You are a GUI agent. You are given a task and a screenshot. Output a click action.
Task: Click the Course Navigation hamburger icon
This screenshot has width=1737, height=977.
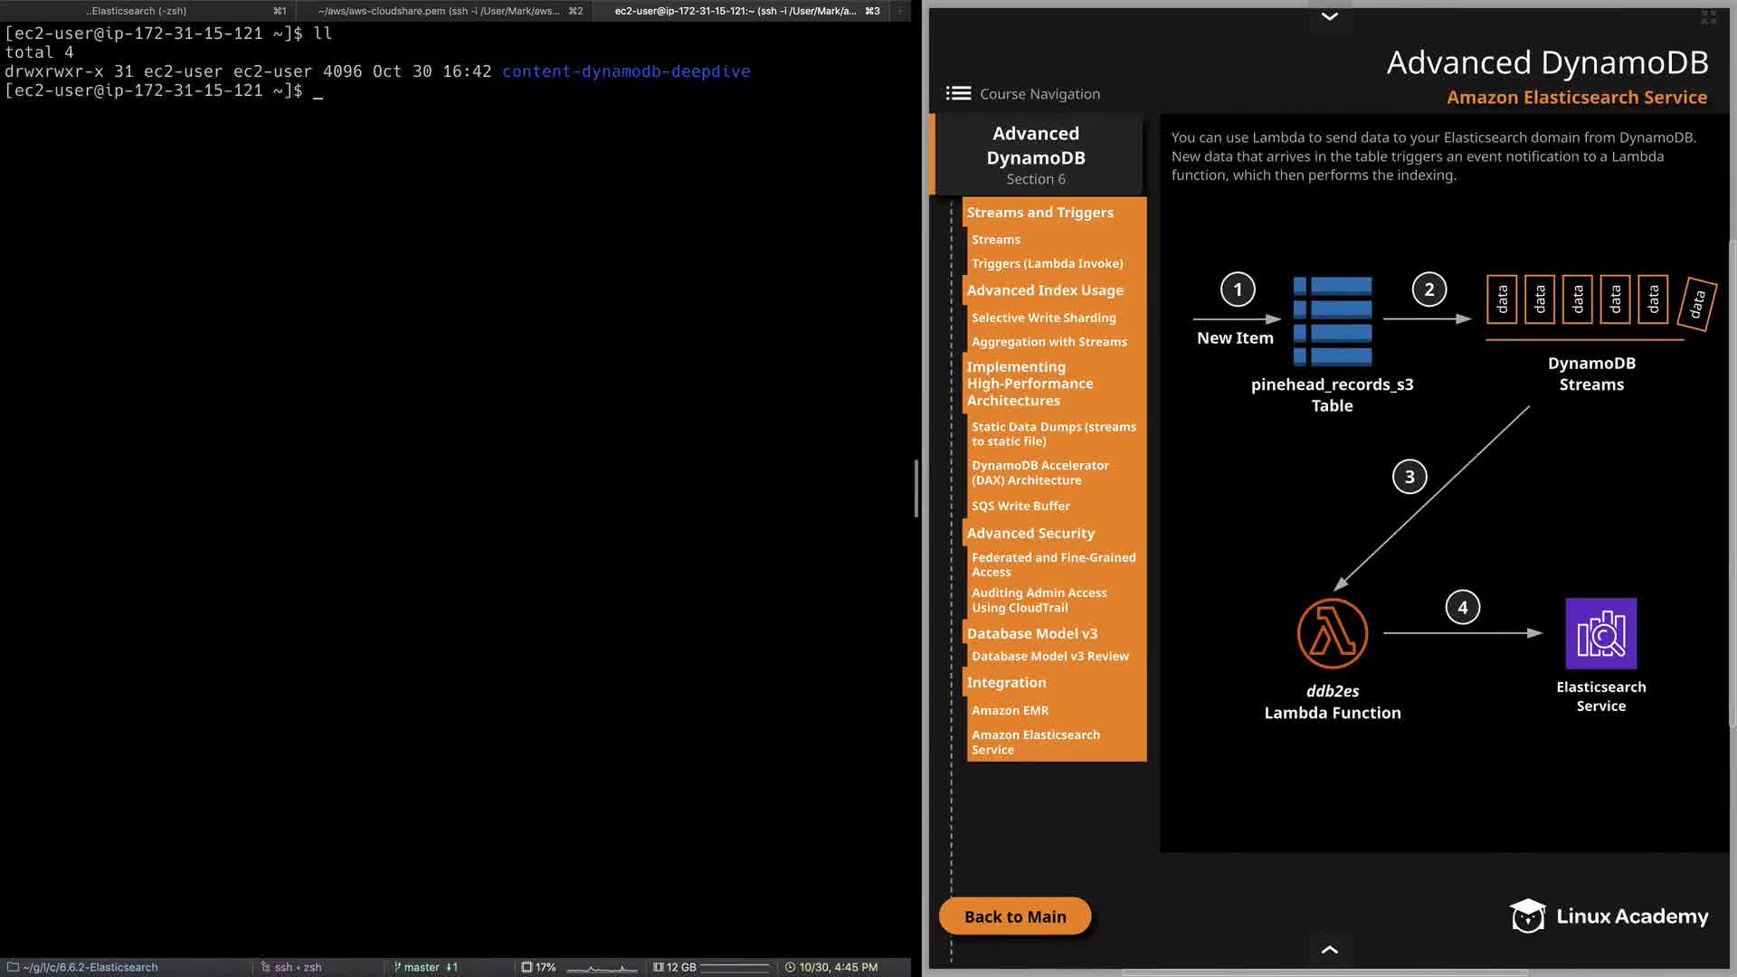coord(958,93)
